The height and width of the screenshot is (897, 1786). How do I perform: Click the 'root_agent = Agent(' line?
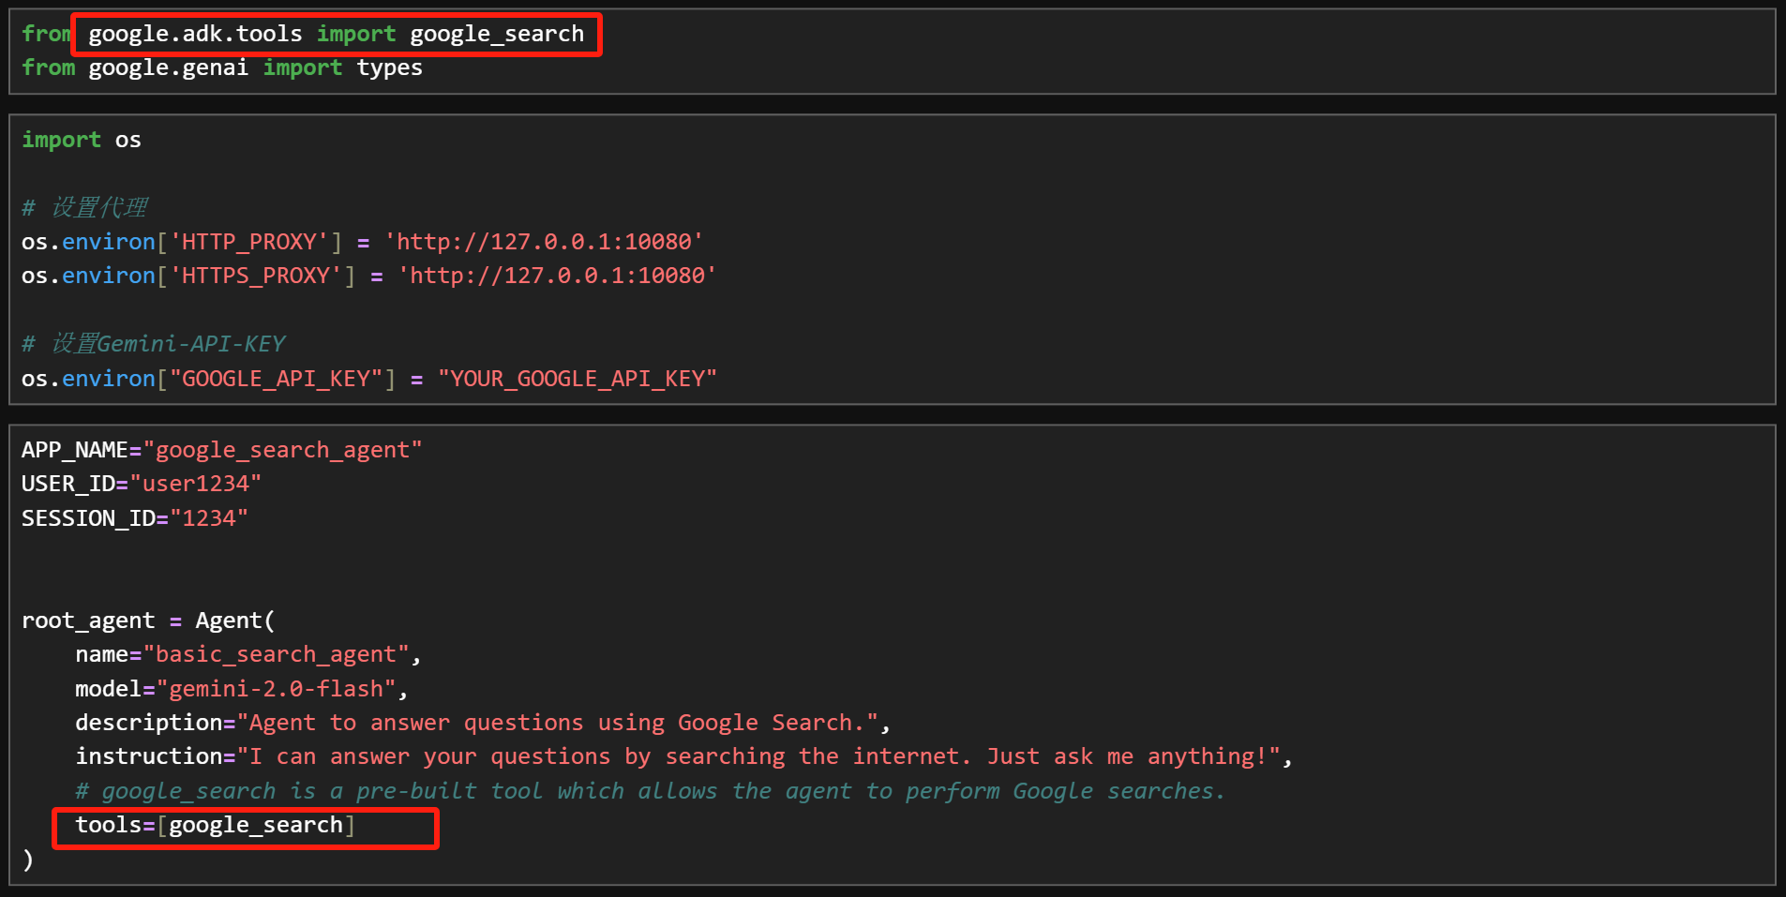tap(148, 620)
